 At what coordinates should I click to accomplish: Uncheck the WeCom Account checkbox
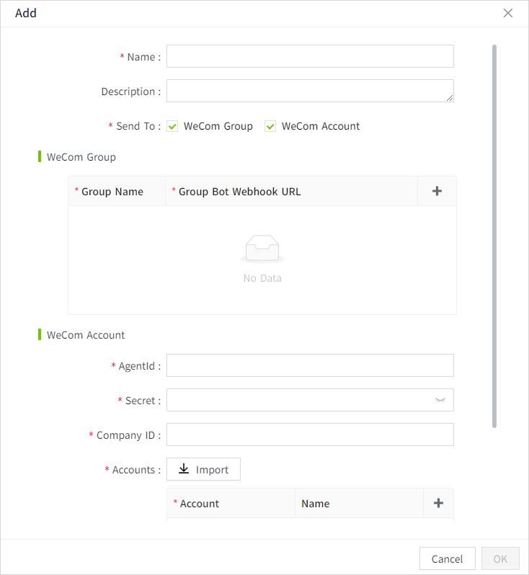pos(270,126)
